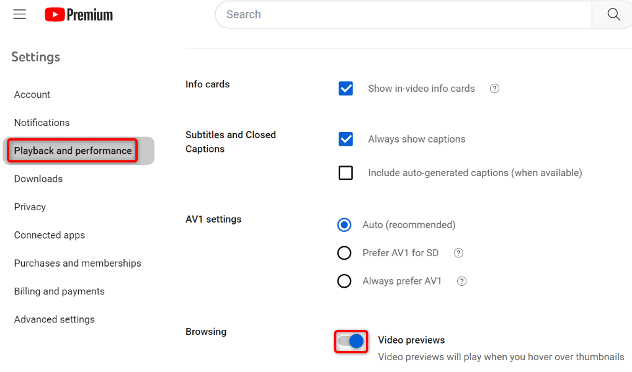This screenshot has height=372, width=632.
Task: Open Downloads settings section
Action: (38, 179)
